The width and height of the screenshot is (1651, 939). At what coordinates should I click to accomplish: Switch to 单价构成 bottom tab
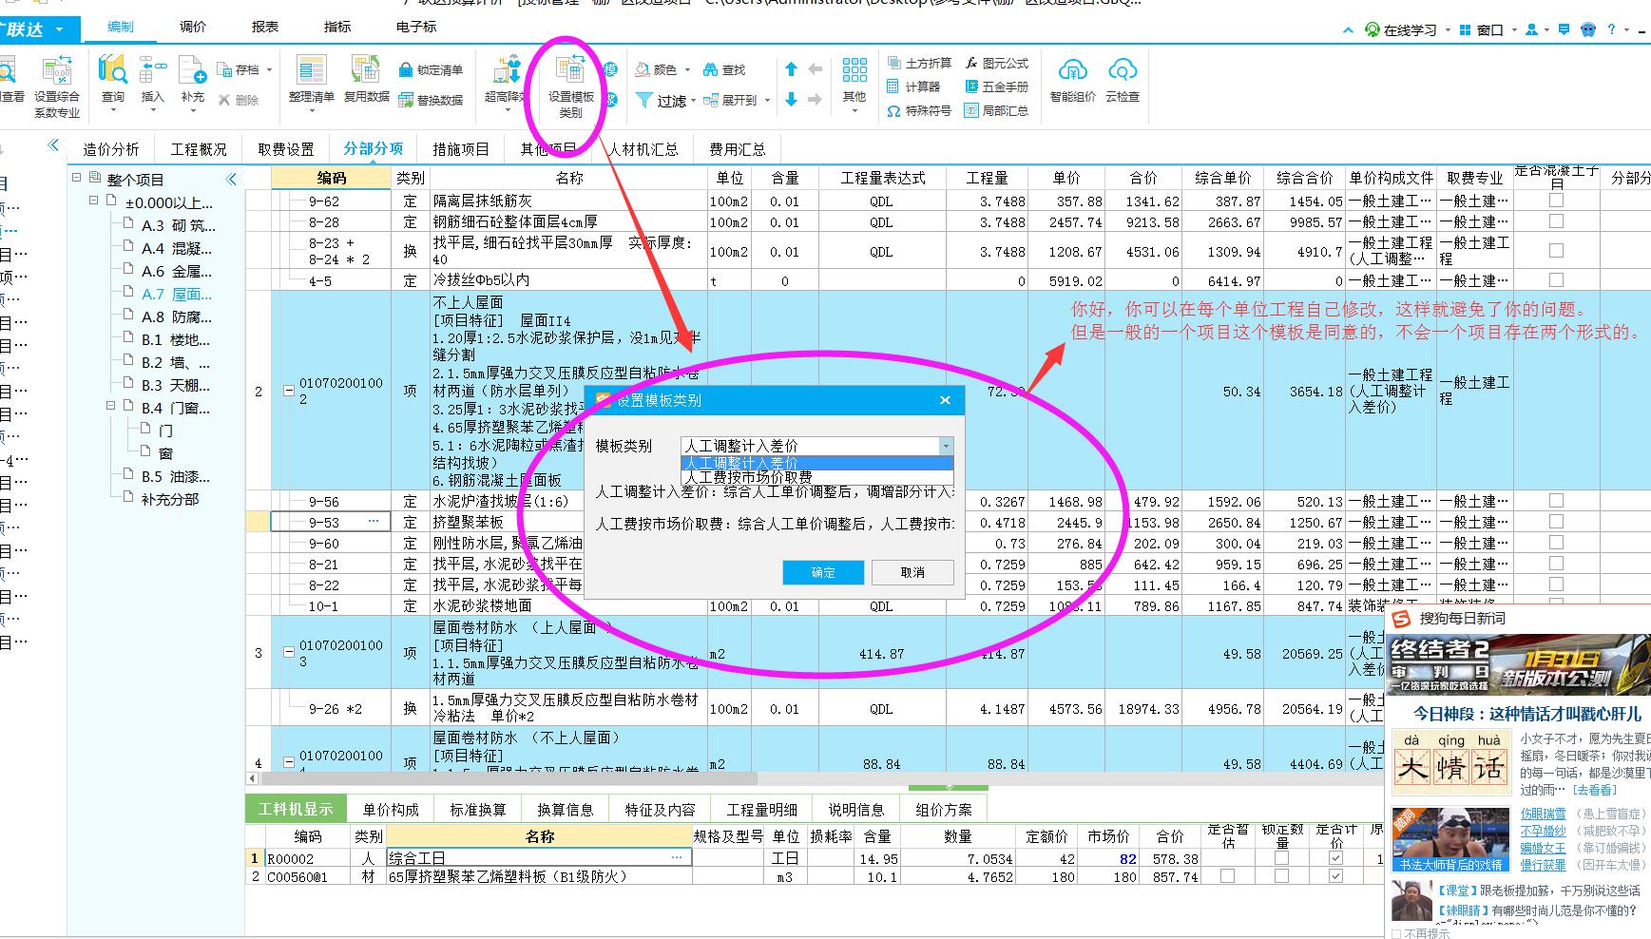coord(391,809)
